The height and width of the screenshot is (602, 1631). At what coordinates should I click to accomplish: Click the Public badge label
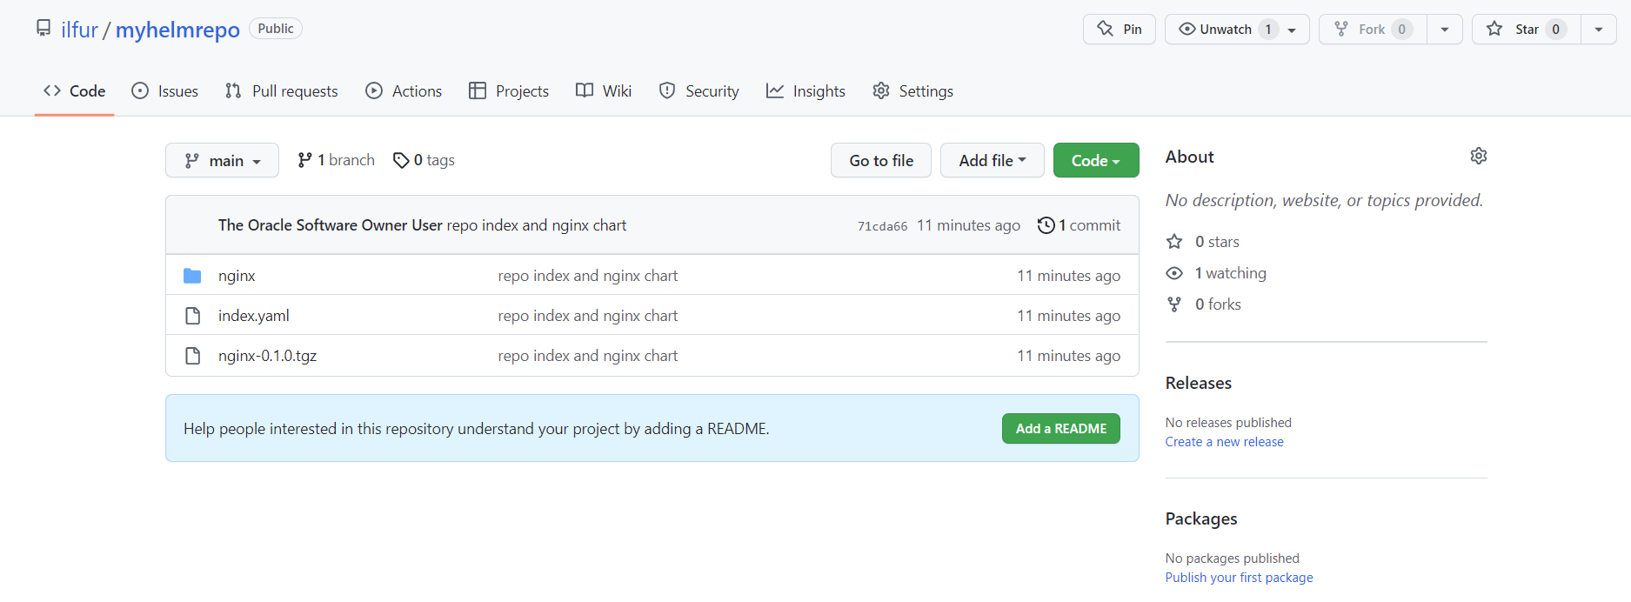tap(276, 29)
